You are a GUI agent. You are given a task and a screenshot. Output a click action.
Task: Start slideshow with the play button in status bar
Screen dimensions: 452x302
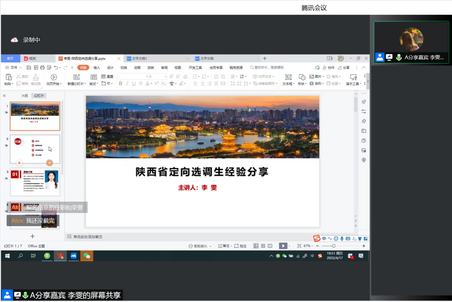point(283,246)
